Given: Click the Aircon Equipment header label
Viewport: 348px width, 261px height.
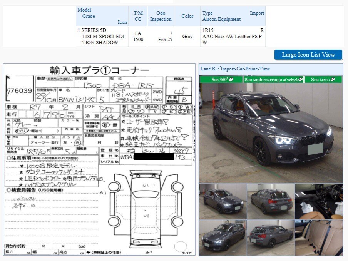Looking at the screenshot, I should coord(221,19).
